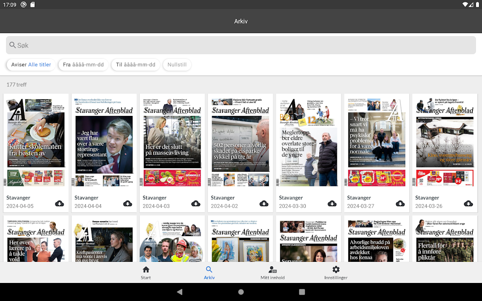Select the Arkiv tab
Viewport: 482px width, 301px height.
click(209, 273)
